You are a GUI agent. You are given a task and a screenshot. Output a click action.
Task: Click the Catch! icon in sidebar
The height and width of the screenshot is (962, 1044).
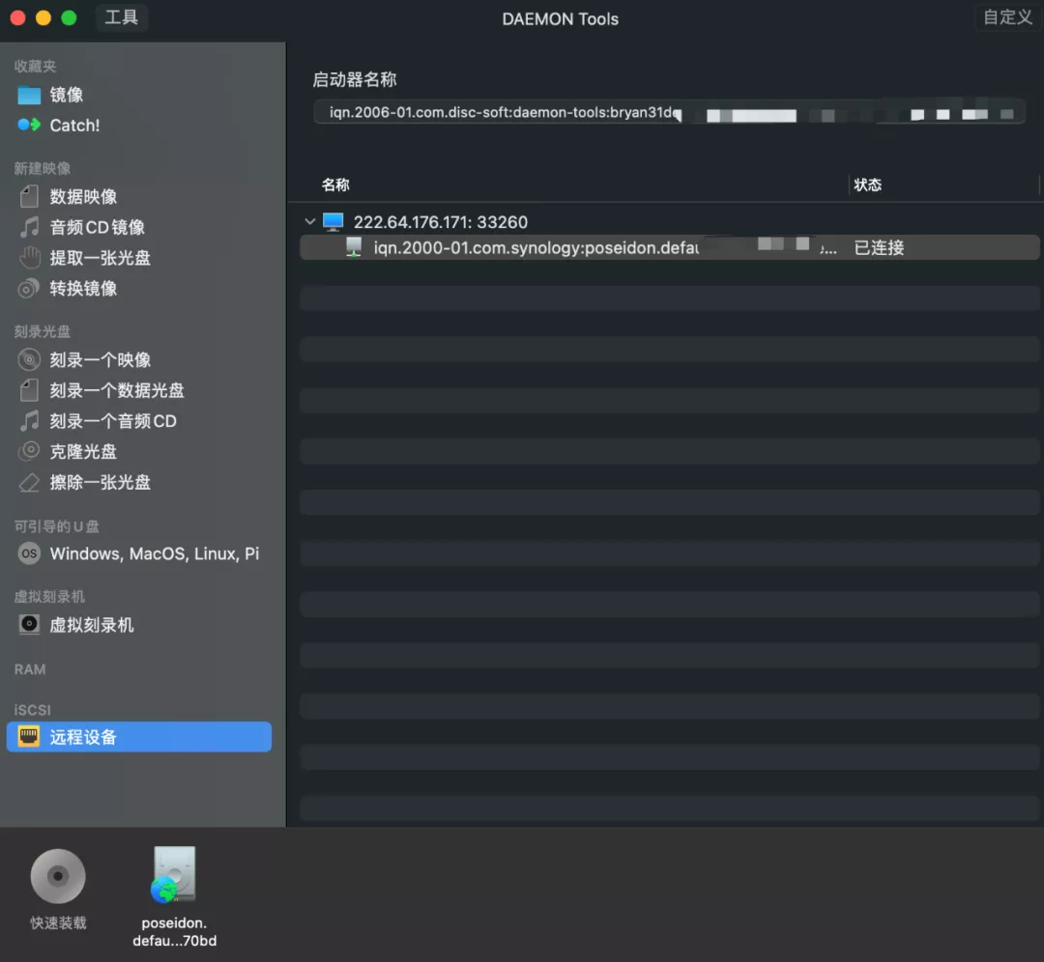pyautogui.click(x=29, y=125)
